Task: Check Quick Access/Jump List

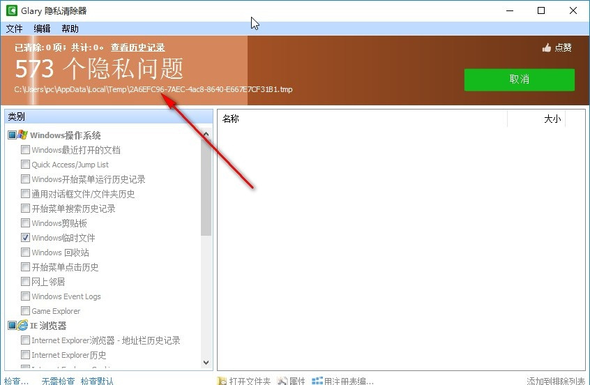Action: click(x=25, y=164)
